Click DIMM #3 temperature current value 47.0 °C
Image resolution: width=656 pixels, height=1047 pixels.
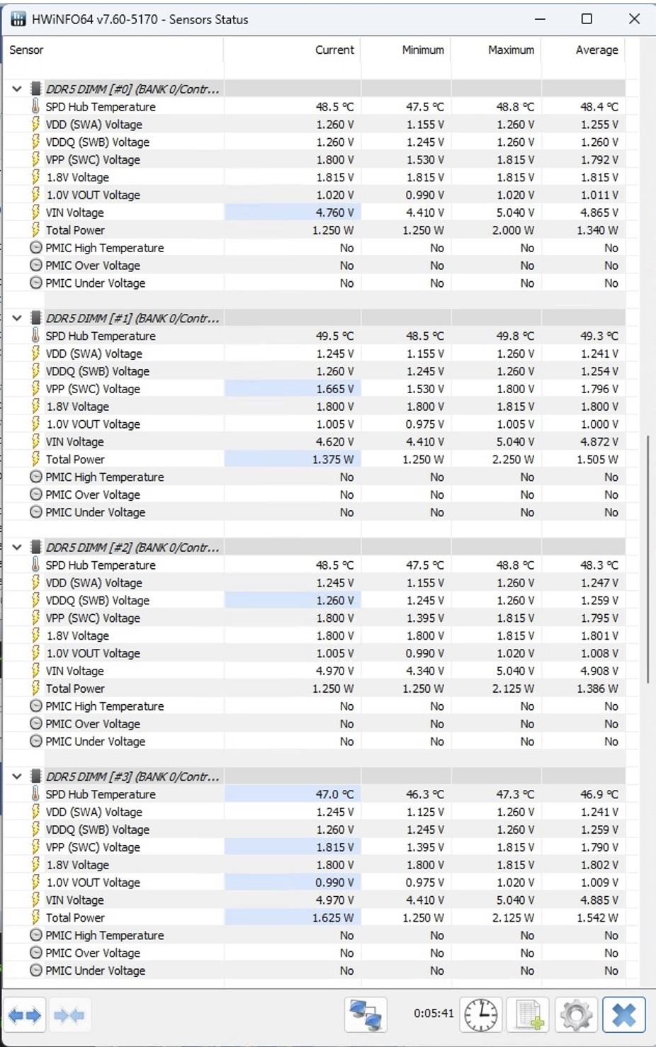[x=335, y=794]
